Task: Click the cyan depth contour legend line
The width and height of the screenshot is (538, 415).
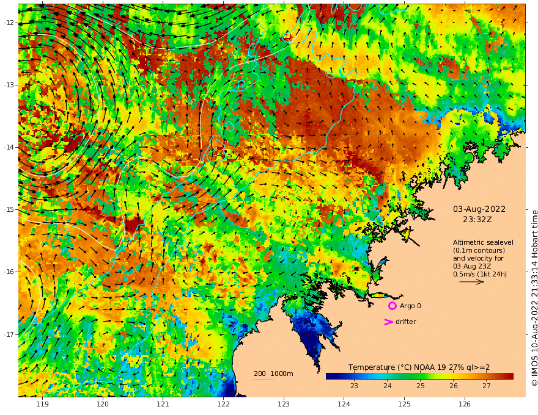Action: (x=263, y=379)
